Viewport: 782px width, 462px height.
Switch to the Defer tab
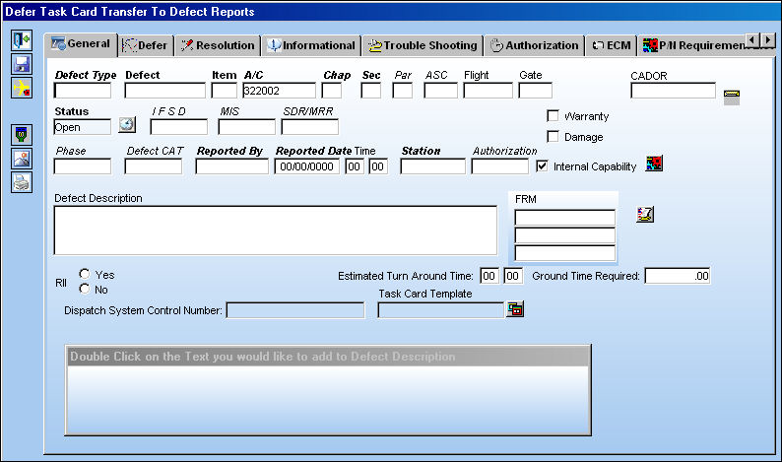coord(145,45)
